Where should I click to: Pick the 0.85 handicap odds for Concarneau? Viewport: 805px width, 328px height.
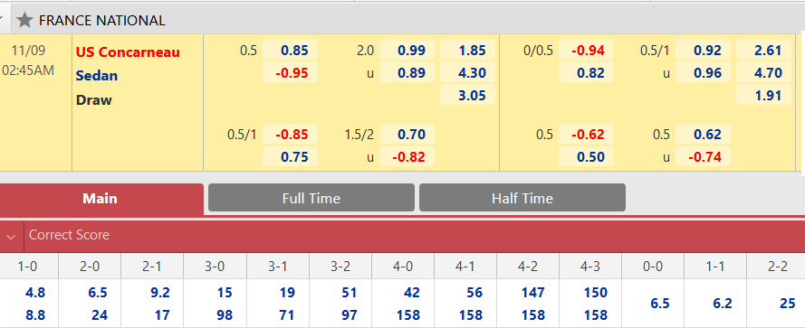click(x=290, y=51)
